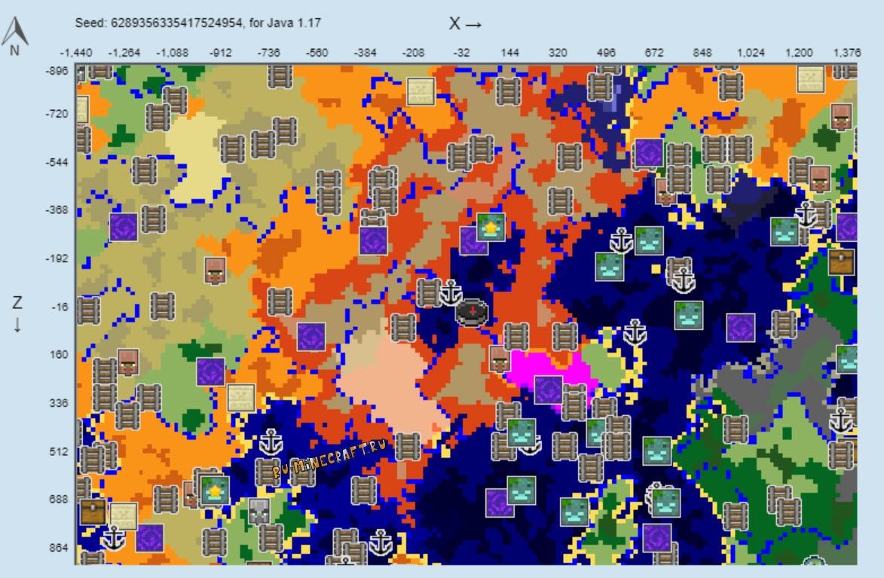Screen dimensions: 884x578
Task: Select mineshaft icon touching the spawn-side anchor
Action: coord(429,292)
